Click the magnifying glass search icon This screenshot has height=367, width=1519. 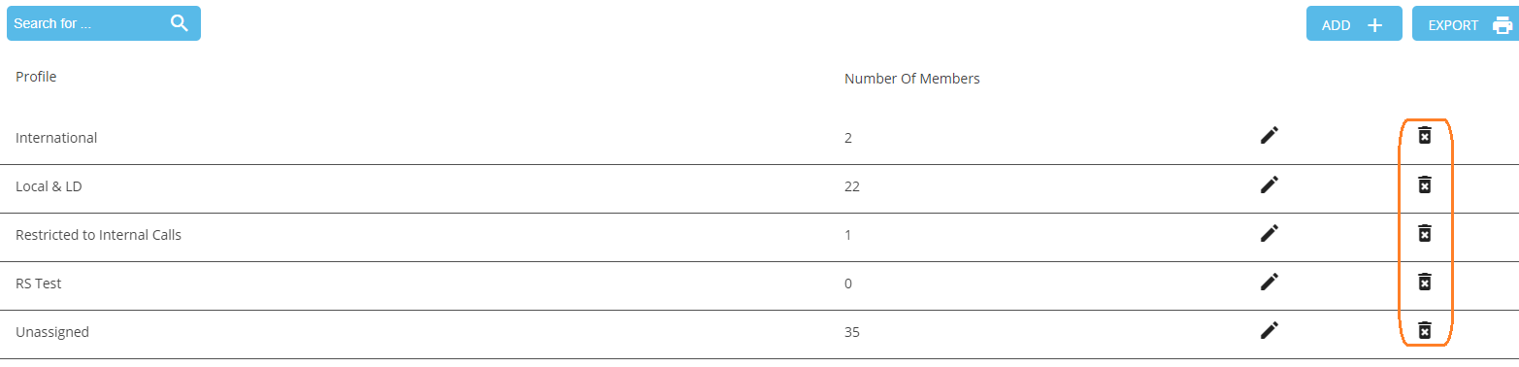point(180,23)
